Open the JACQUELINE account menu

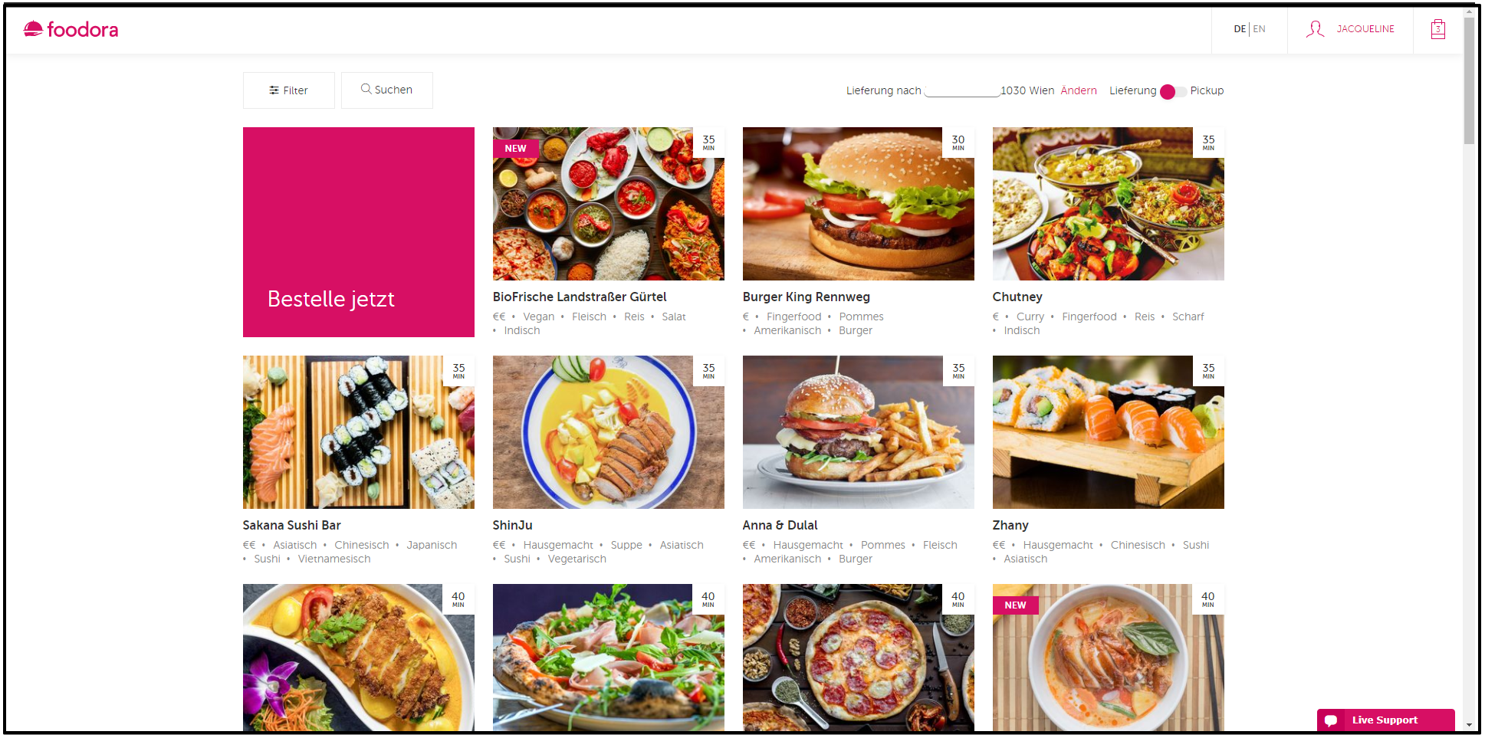point(1365,29)
